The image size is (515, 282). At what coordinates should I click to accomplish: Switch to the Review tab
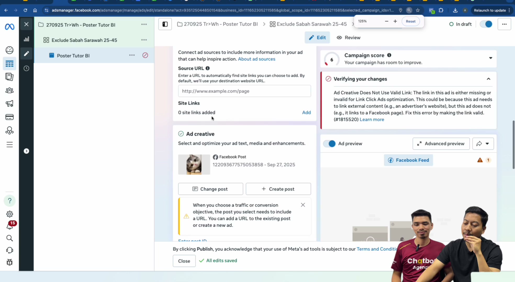[x=348, y=38]
